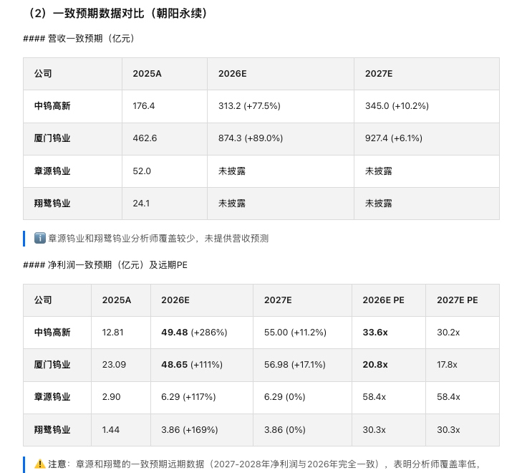Viewport: 522px width, 473px height.
Task: Click the note text 章源钨业和翔鹭钨业分析师覆盖较少
Action: click(121, 238)
